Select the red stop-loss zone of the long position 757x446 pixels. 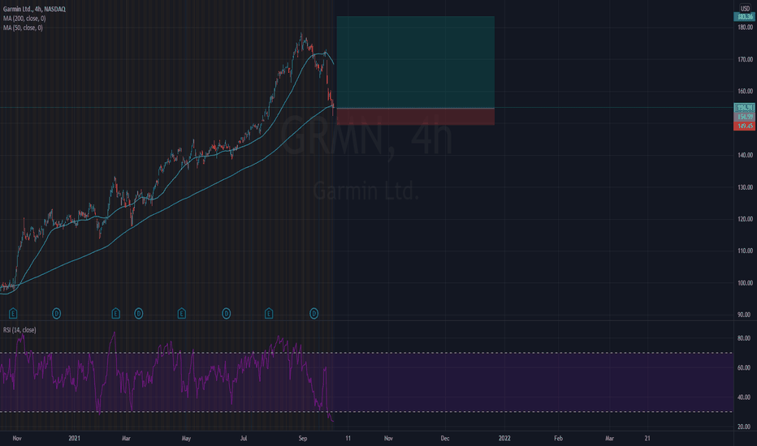[x=415, y=117]
